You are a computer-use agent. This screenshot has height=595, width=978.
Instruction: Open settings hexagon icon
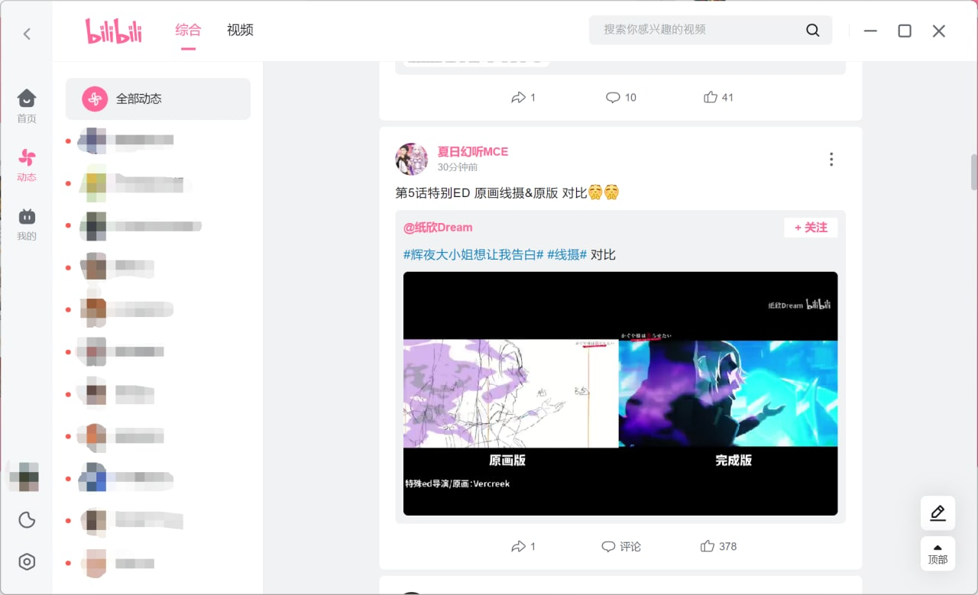[27, 562]
